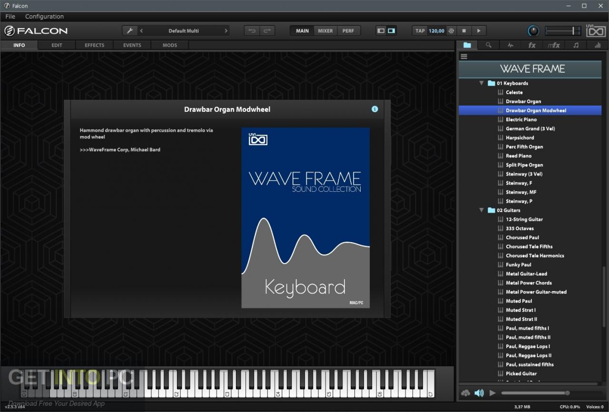Image resolution: width=609 pixels, height=412 pixels.
Task: Select the Metal Power Chords preset
Action: (x=529, y=283)
